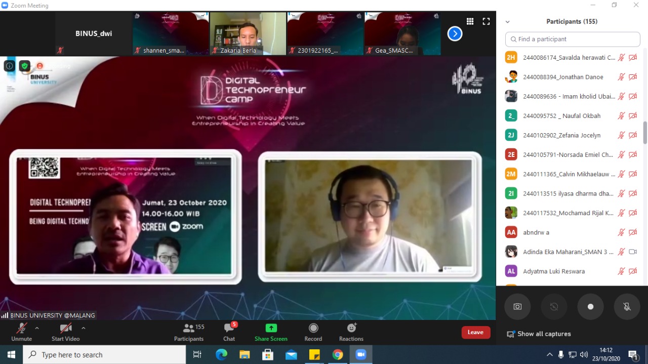Click the green encryption shield icon

[x=24, y=66]
